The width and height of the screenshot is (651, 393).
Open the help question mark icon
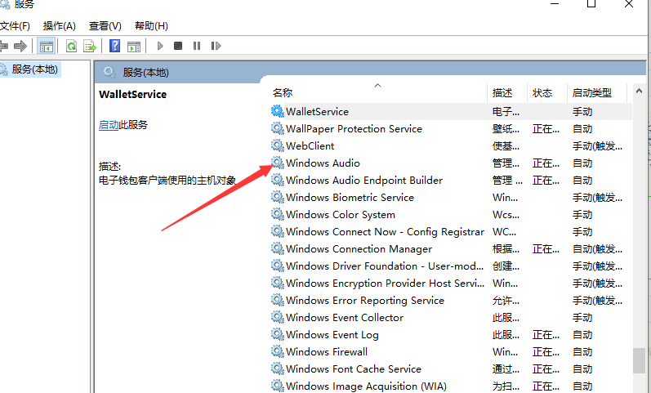[x=114, y=46]
